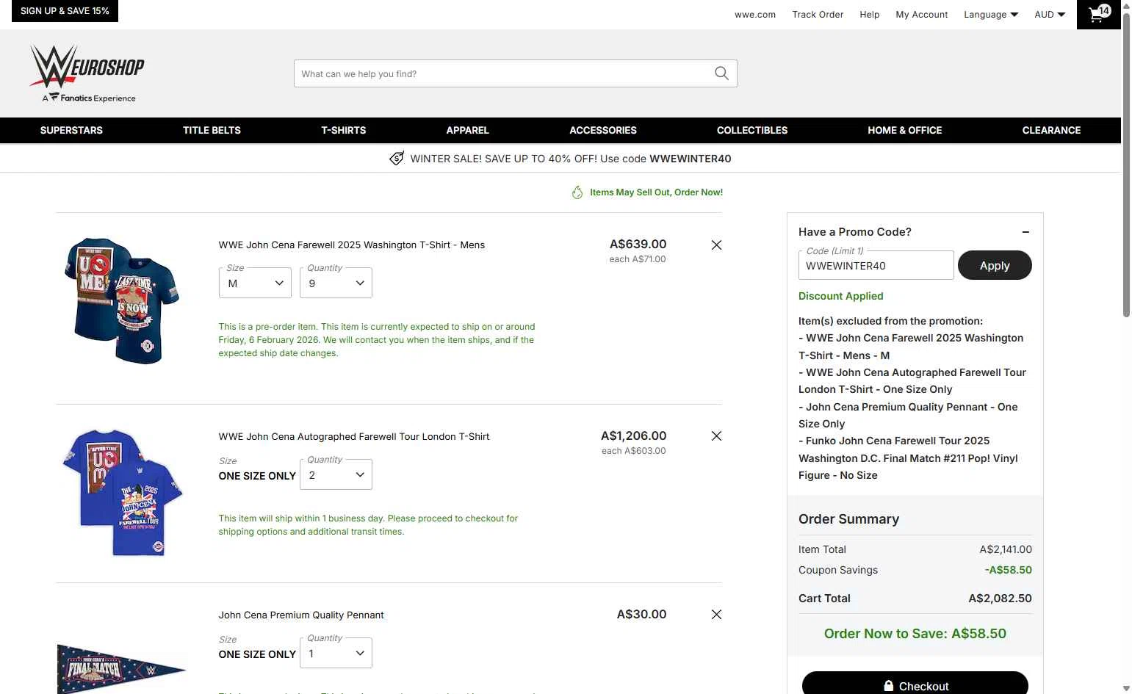Click the flame icon beside sell-out notice
This screenshot has width=1132, height=694.
pos(577,192)
